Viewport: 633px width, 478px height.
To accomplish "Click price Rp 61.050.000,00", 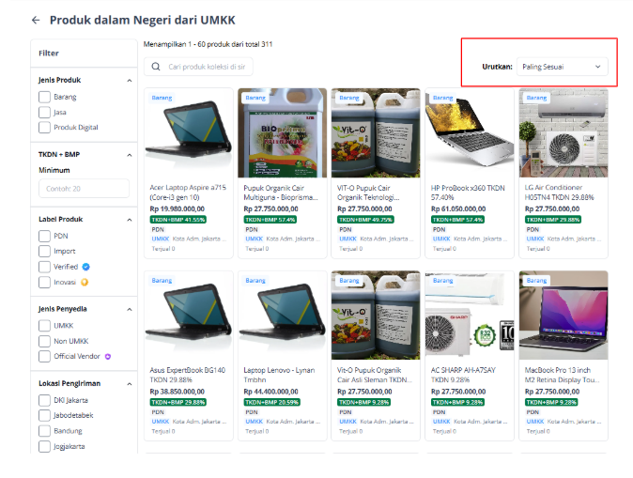I will (458, 209).
